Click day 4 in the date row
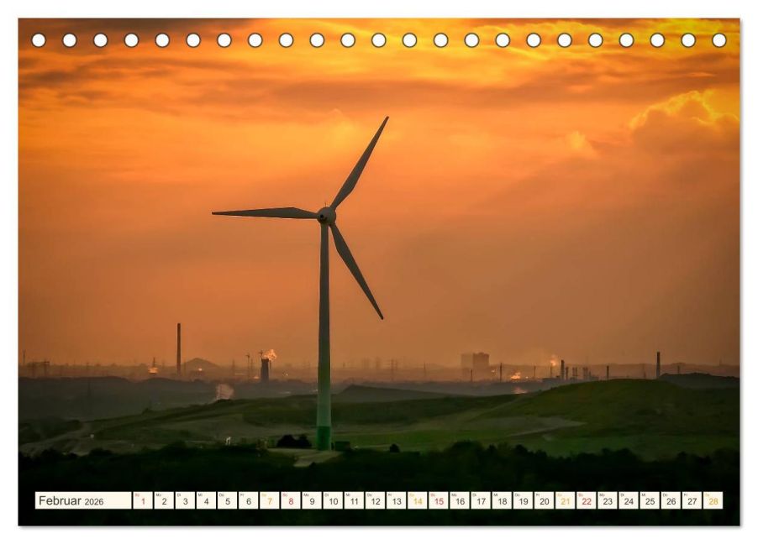This screenshot has height=544, width=758. tap(206, 500)
